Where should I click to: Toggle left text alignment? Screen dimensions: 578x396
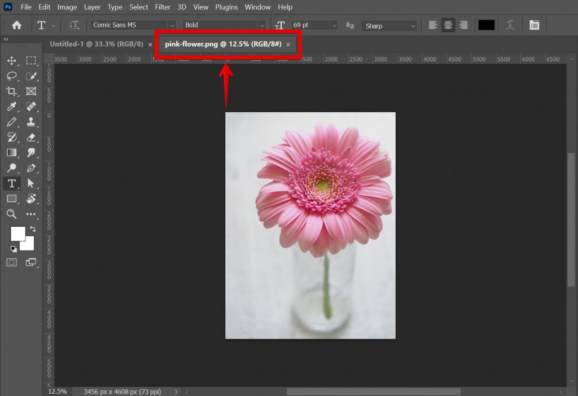[x=432, y=25]
